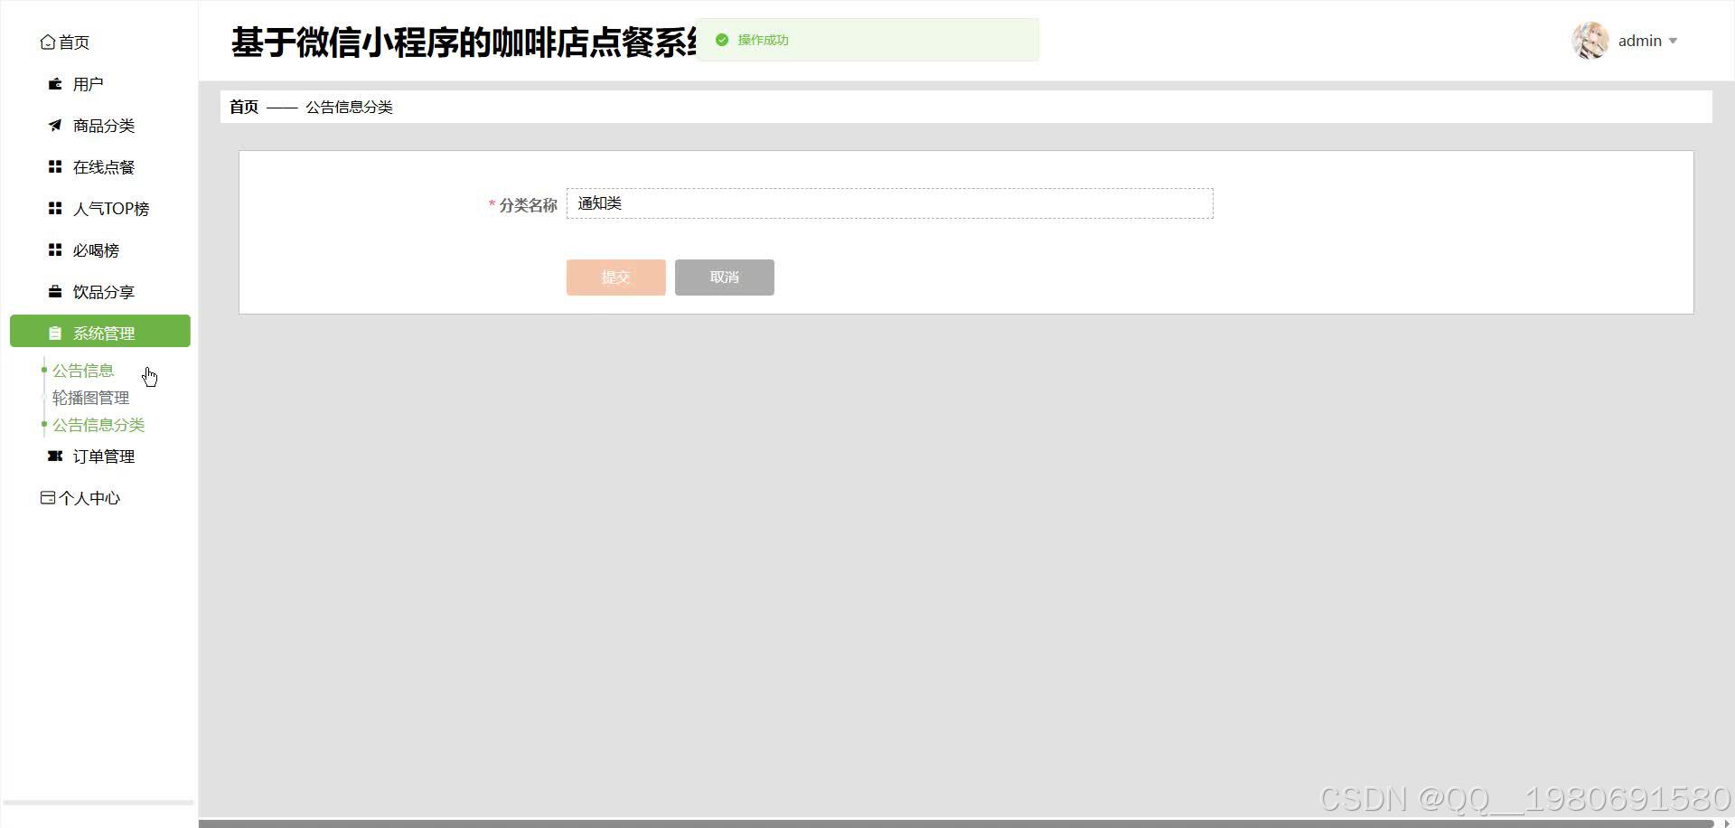
Task: Open 轮播图管理 management page
Action: [x=90, y=397]
